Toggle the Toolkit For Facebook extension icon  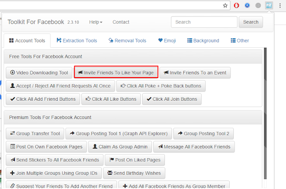pos(269,5)
